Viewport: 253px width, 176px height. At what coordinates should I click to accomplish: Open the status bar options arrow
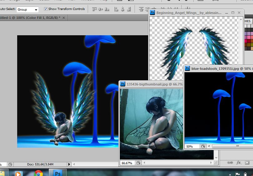coord(69,164)
